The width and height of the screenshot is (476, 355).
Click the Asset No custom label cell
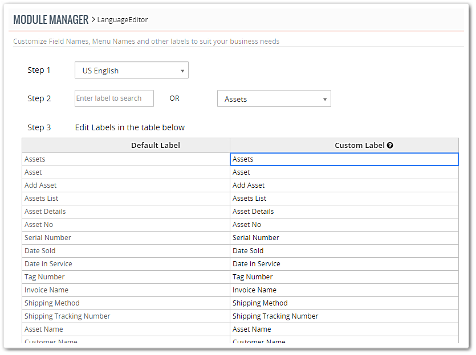pos(344,225)
